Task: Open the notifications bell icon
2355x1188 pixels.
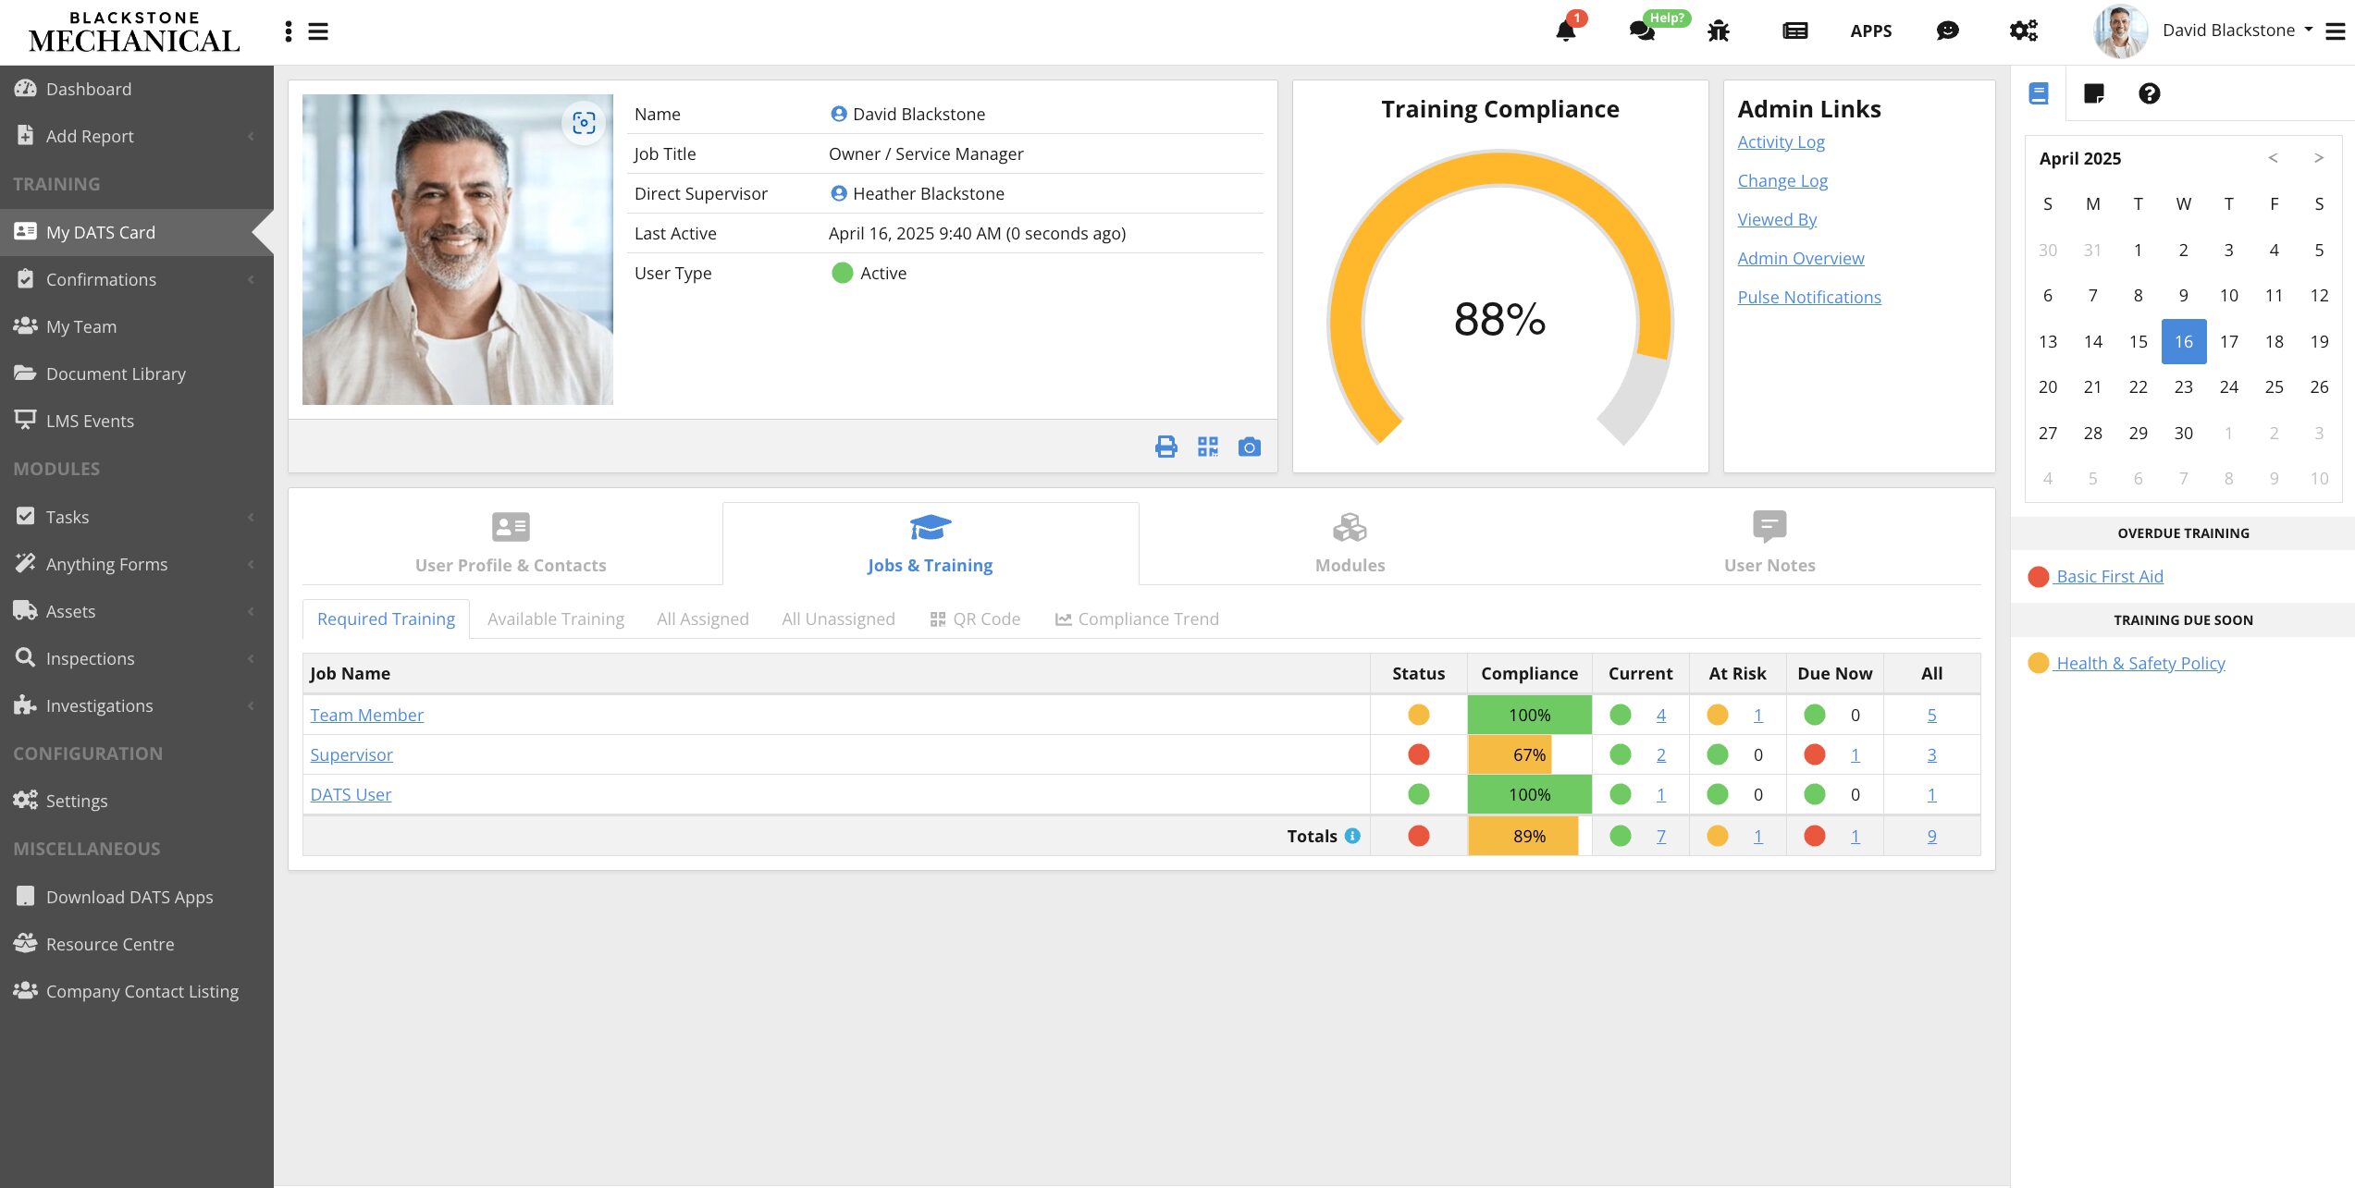Action: pyautogui.click(x=1565, y=31)
